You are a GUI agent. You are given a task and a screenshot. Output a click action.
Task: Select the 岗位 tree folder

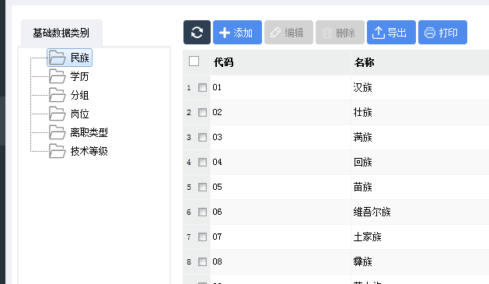69,114
